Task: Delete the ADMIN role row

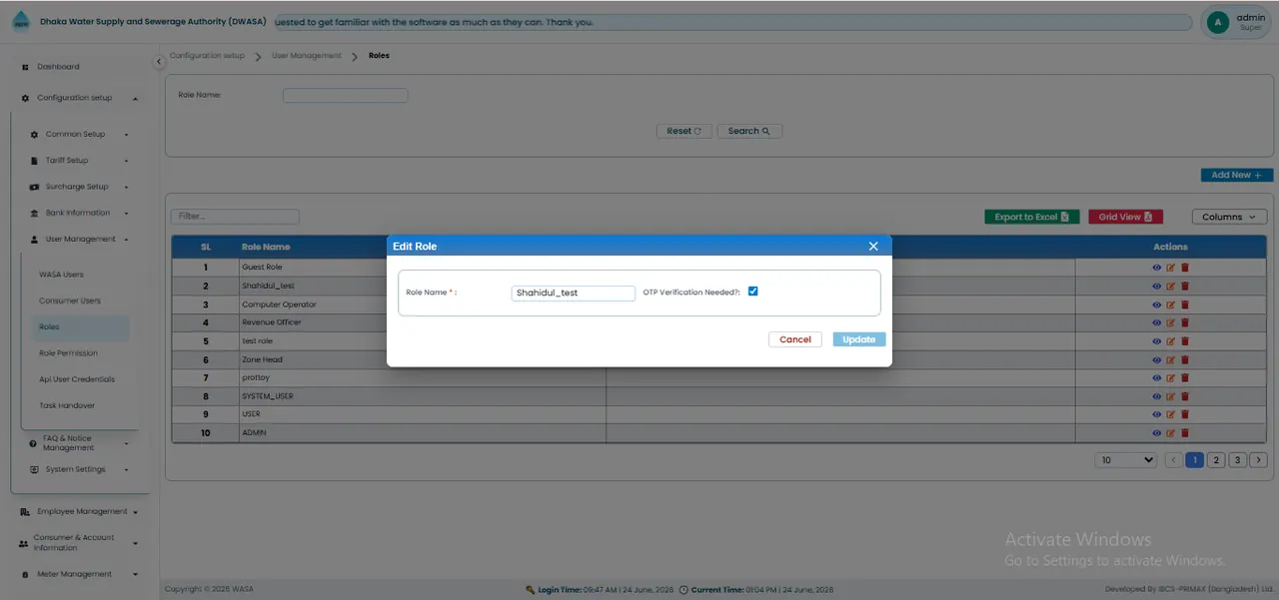Action: point(1185,433)
